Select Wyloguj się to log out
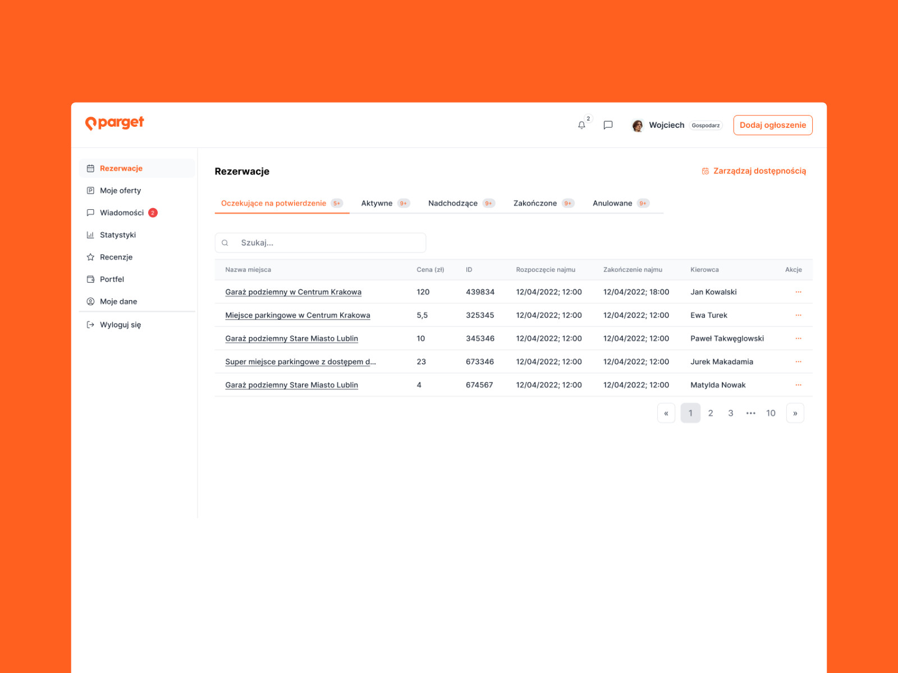 (120, 325)
